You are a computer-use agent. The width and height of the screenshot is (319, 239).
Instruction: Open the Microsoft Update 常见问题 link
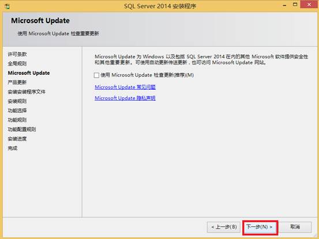pos(125,87)
